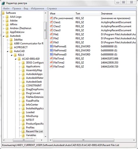
Task: Select the FilePinned1 DWORD value icon
Action: pyautogui.click(x=51, y=46)
